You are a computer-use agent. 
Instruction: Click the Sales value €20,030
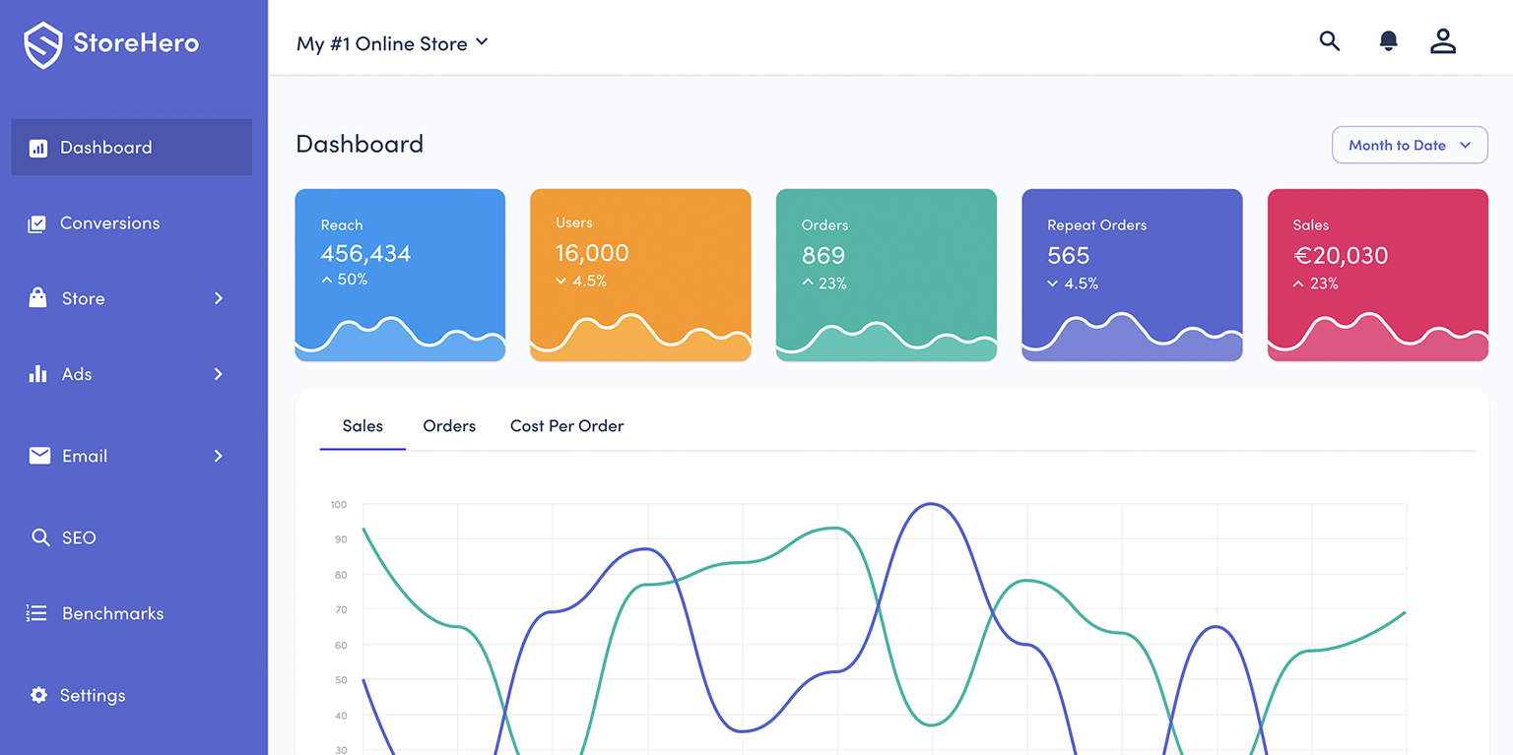click(x=1341, y=255)
